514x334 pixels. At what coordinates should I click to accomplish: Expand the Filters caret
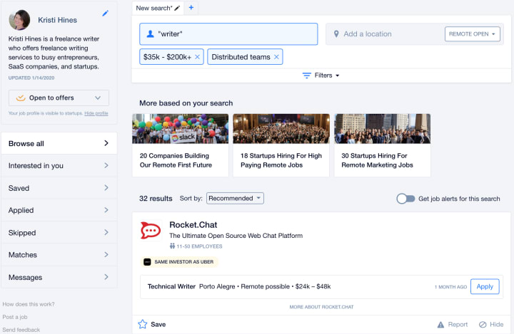tap(337, 75)
